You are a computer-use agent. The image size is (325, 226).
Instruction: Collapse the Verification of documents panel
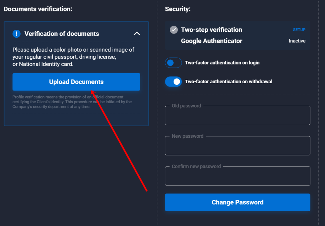click(137, 33)
